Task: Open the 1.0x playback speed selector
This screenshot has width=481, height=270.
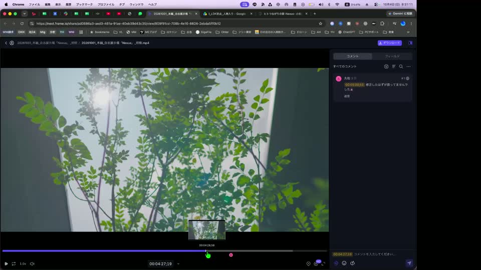Action: click(x=23, y=263)
